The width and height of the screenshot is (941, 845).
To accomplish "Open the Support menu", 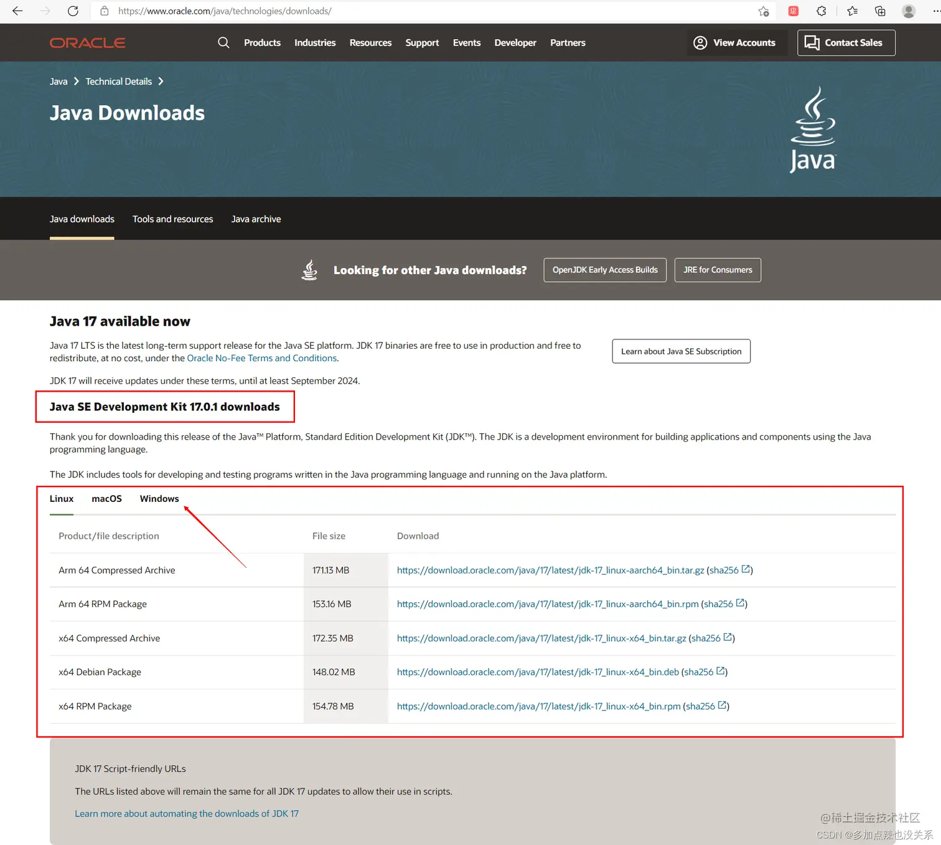I will [422, 43].
